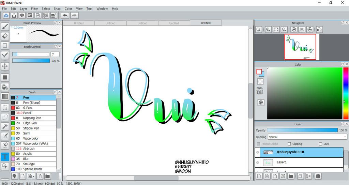Image resolution: width=349 pixels, height=185 pixels.
Task: Open the color palette icon
Action: pos(261,103)
